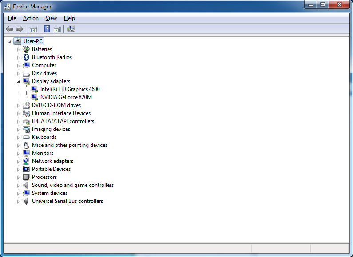Expand the Processors category
Image resolution: width=353 pixels, height=257 pixels.
coord(18,178)
